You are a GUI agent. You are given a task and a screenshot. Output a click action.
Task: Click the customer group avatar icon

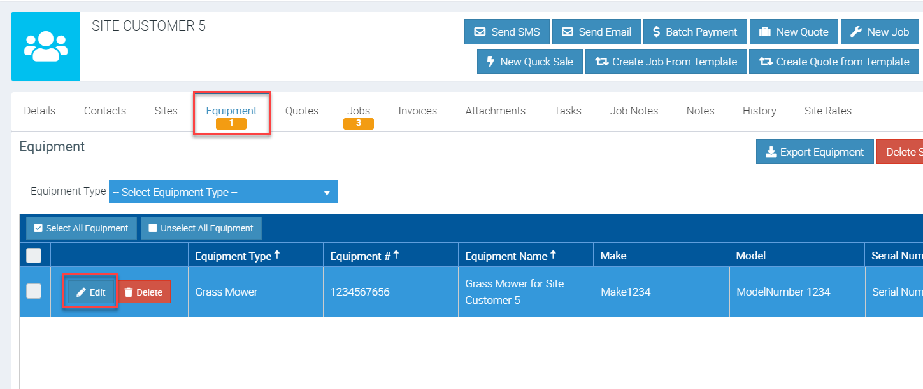pos(46,46)
